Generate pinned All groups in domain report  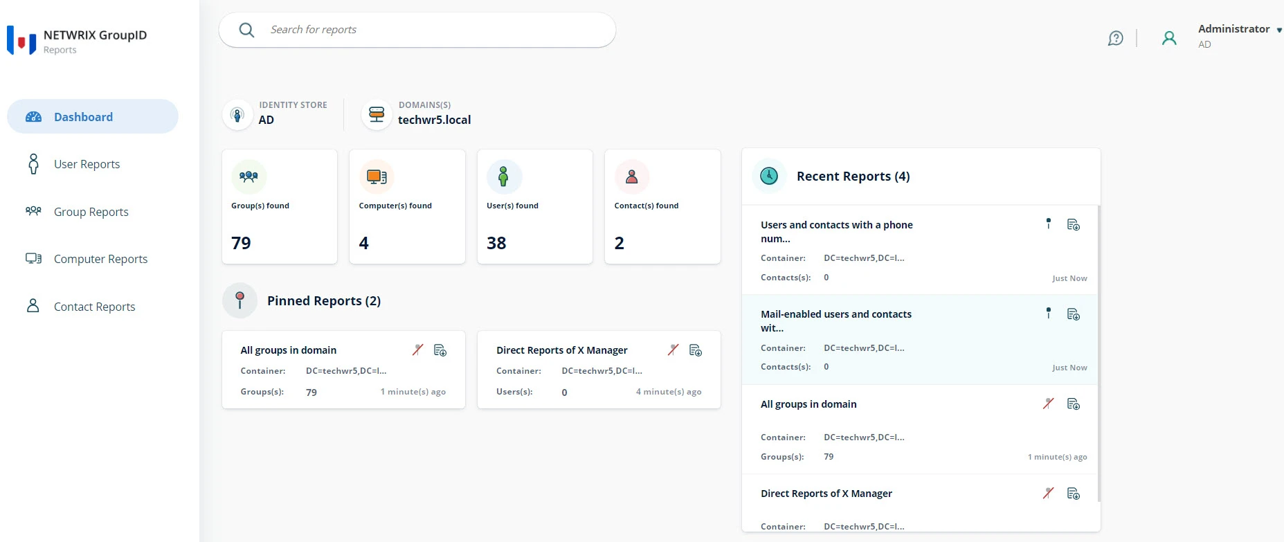[x=440, y=350]
